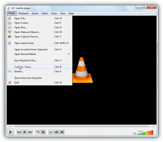Expand Open Recent Media submenu
Image resolution: width=163 pixels, height=142 pixels.
pos(39,54)
